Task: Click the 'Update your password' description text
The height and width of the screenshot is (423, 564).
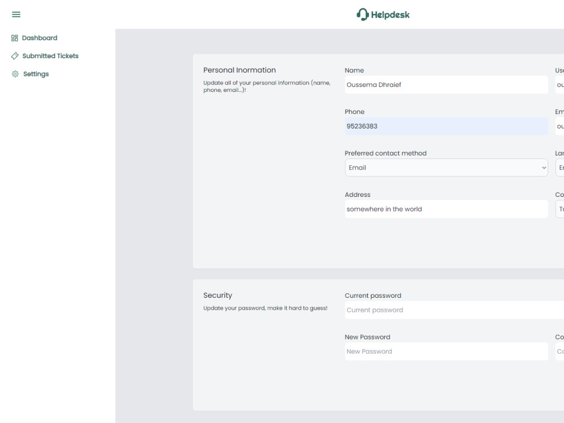Action: pos(266,308)
